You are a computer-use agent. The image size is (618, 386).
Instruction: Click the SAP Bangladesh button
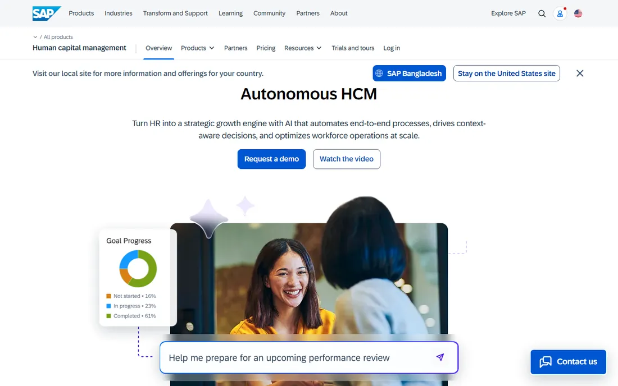click(409, 73)
